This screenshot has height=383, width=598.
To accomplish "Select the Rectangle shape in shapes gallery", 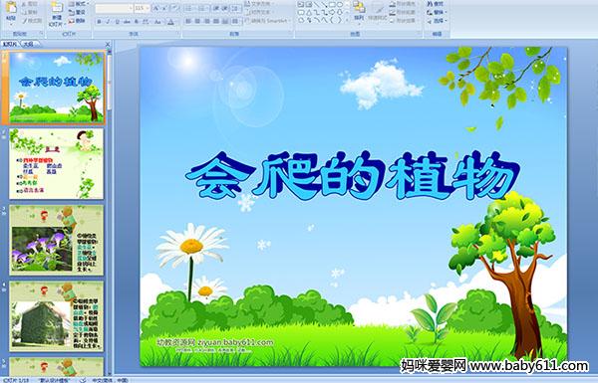I will [333, 5].
